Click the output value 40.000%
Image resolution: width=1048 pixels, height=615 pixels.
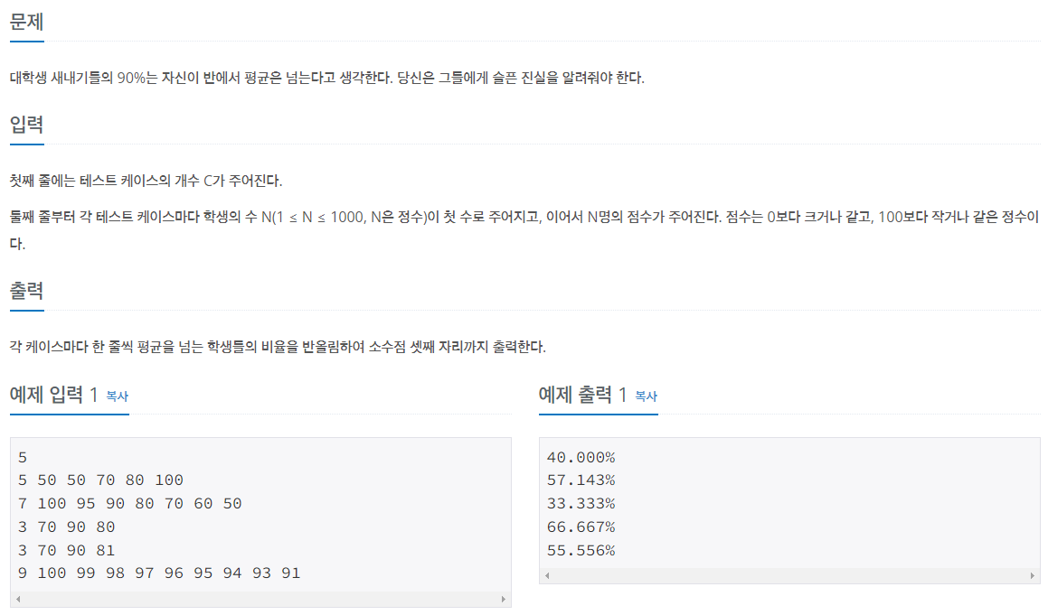[x=581, y=457]
